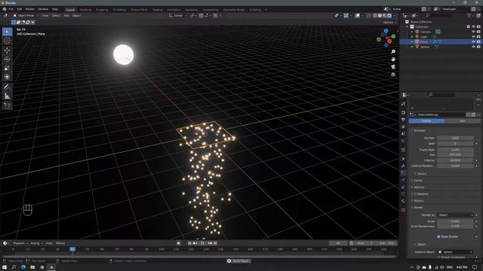The width and height of the screenshot is (483, 271).
Task: Select the Transform tool in the left toolbar
Action: coord(7,77)
